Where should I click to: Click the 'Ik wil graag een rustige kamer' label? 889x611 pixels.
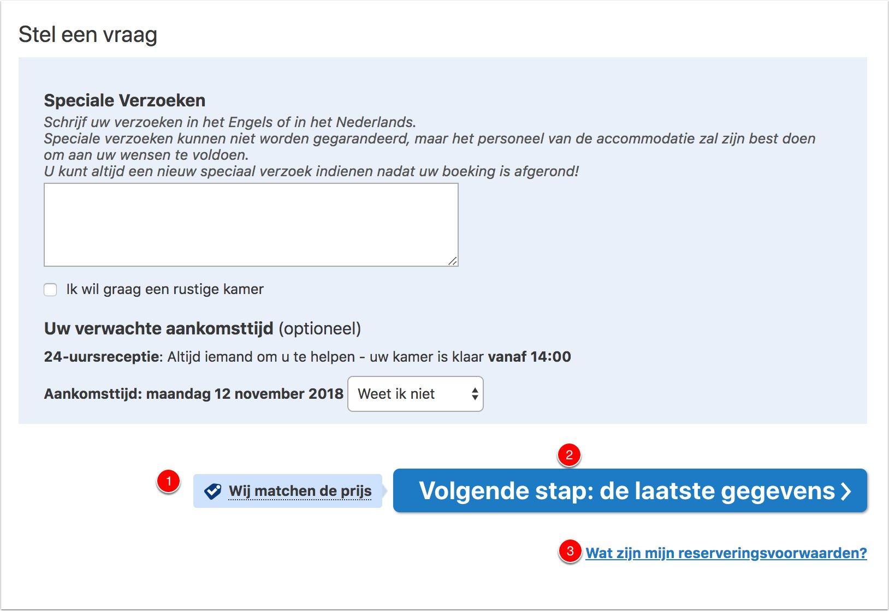click(x=165, y=289)
